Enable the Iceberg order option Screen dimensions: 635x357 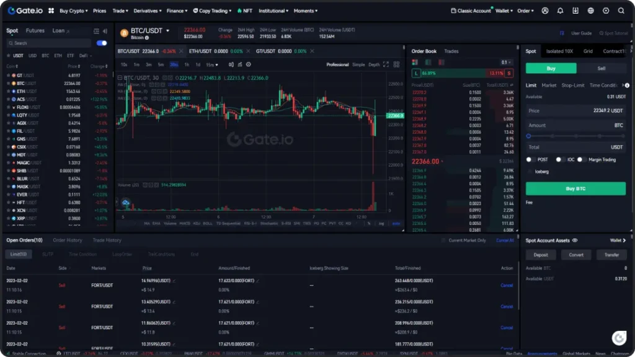coord(529,171)
